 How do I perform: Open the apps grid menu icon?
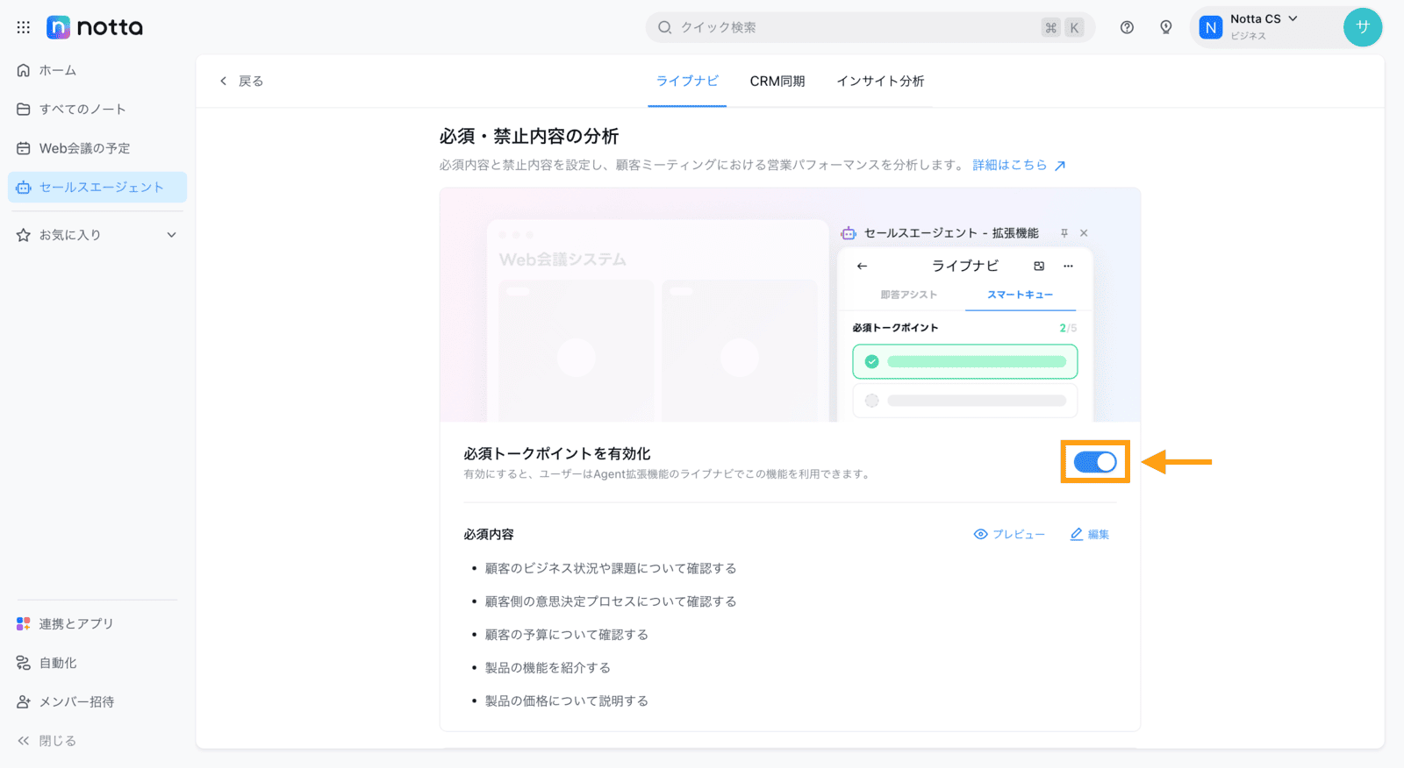24,27
